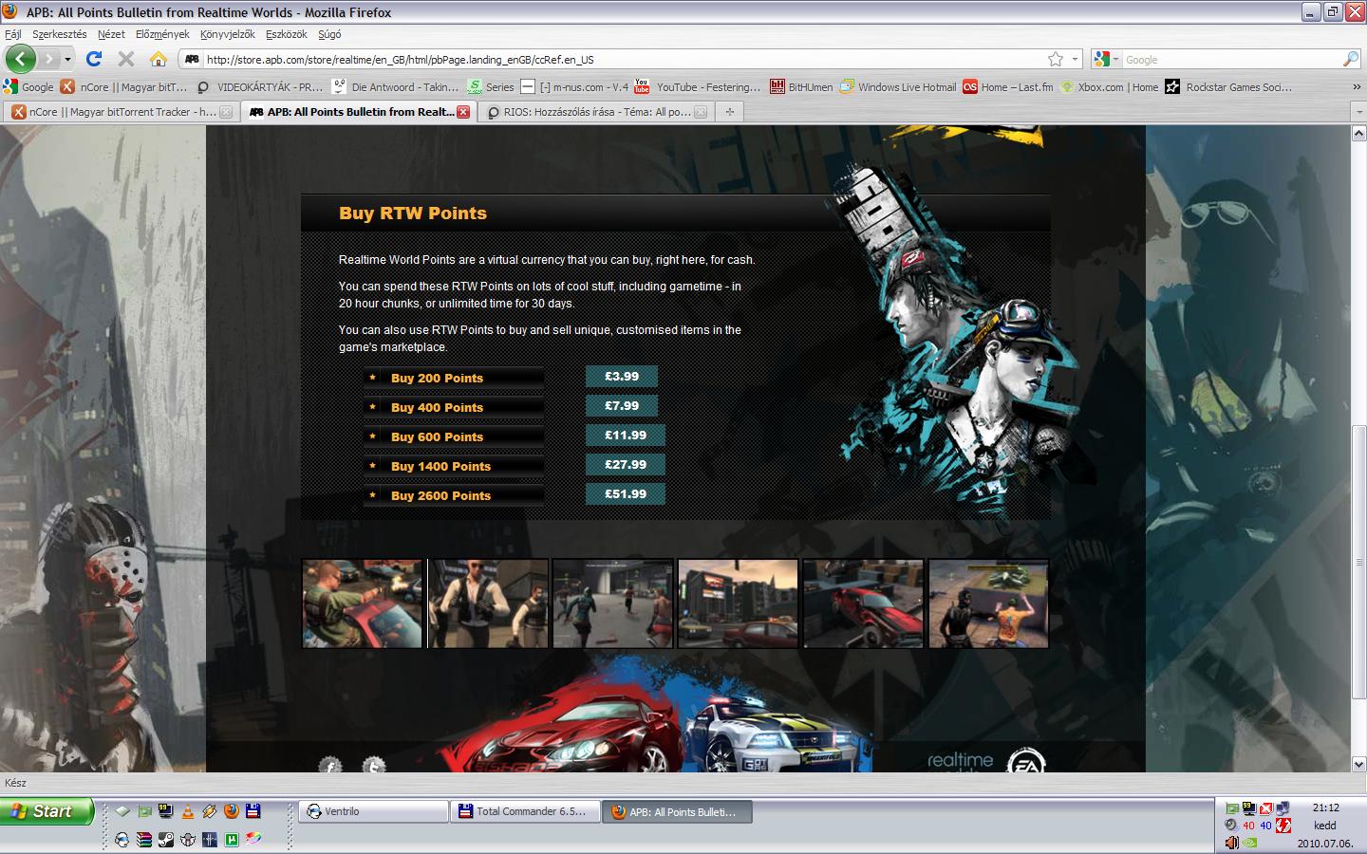Click the orange speaker volume tray icon
This screenshot has width=1367, height=854.
1231,842
